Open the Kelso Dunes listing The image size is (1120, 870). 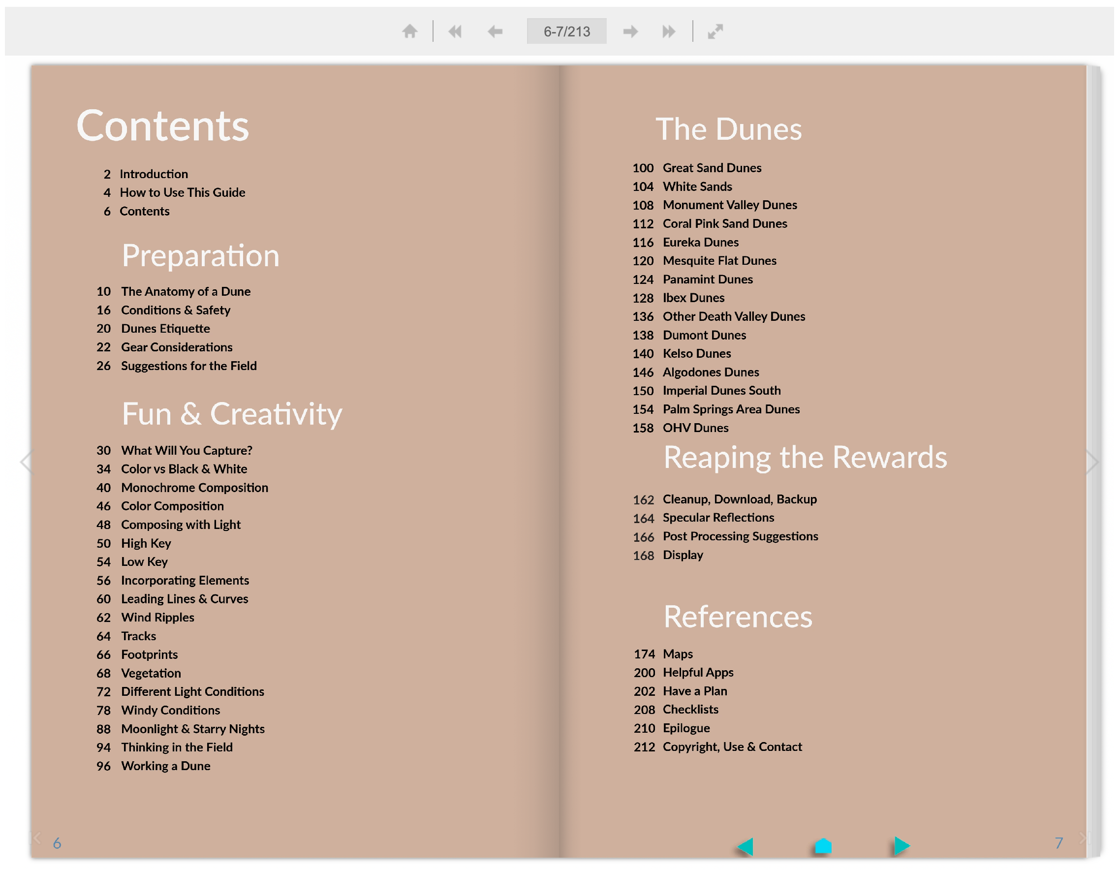(x=696, y=353)
